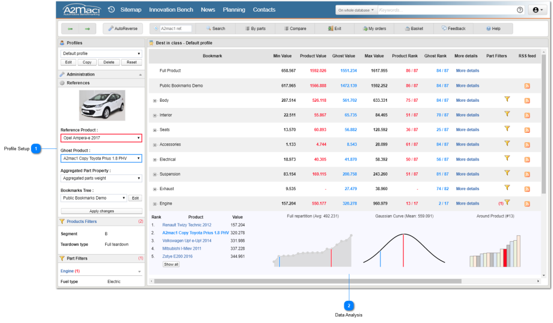
Task: Click the Delete profile button
Action: click(109, 62)
